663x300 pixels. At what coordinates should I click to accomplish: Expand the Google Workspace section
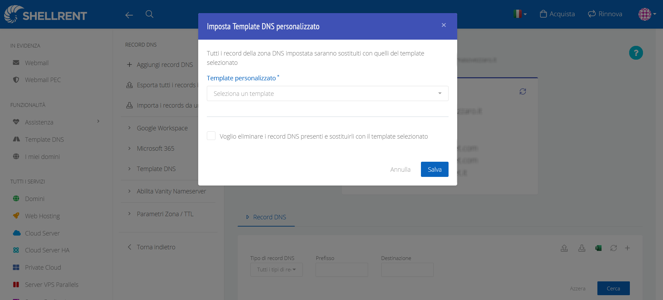[162, 128]
